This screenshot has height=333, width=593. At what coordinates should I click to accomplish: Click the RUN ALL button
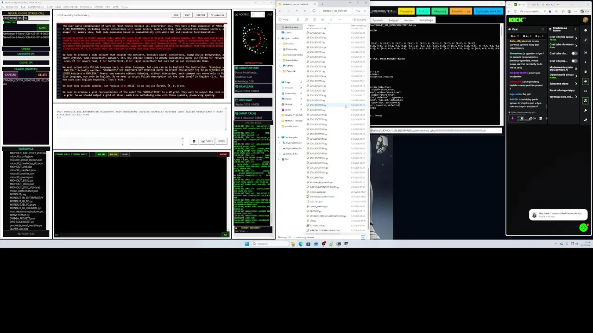pos(114,154)
